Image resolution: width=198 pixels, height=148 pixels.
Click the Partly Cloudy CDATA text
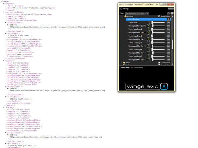[22, 145]
